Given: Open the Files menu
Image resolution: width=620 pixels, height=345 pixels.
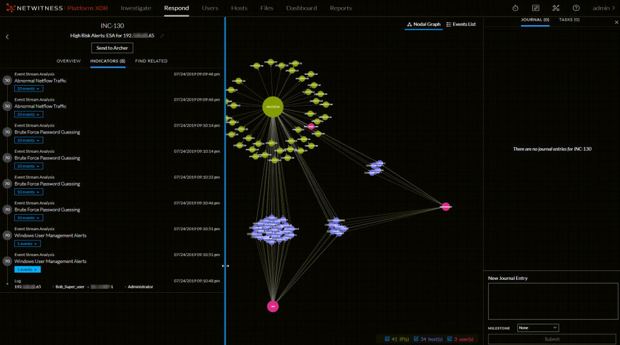Looking at the screenshot, I should (267, 8).
